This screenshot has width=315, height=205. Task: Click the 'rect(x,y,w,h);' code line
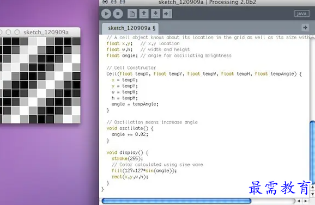click(130, 177)
